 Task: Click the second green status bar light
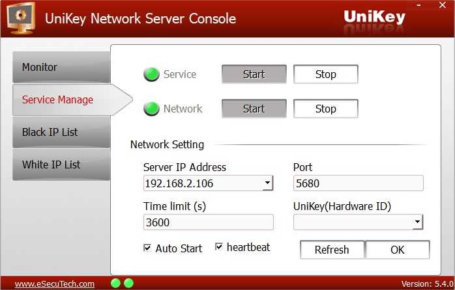pos(128,283)
